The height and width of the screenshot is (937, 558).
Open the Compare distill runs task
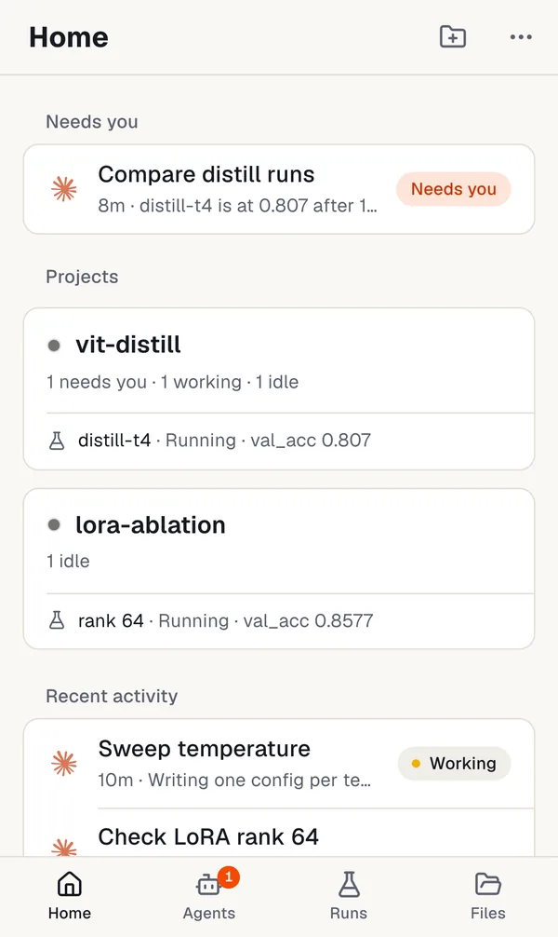[x=279, y=189]
